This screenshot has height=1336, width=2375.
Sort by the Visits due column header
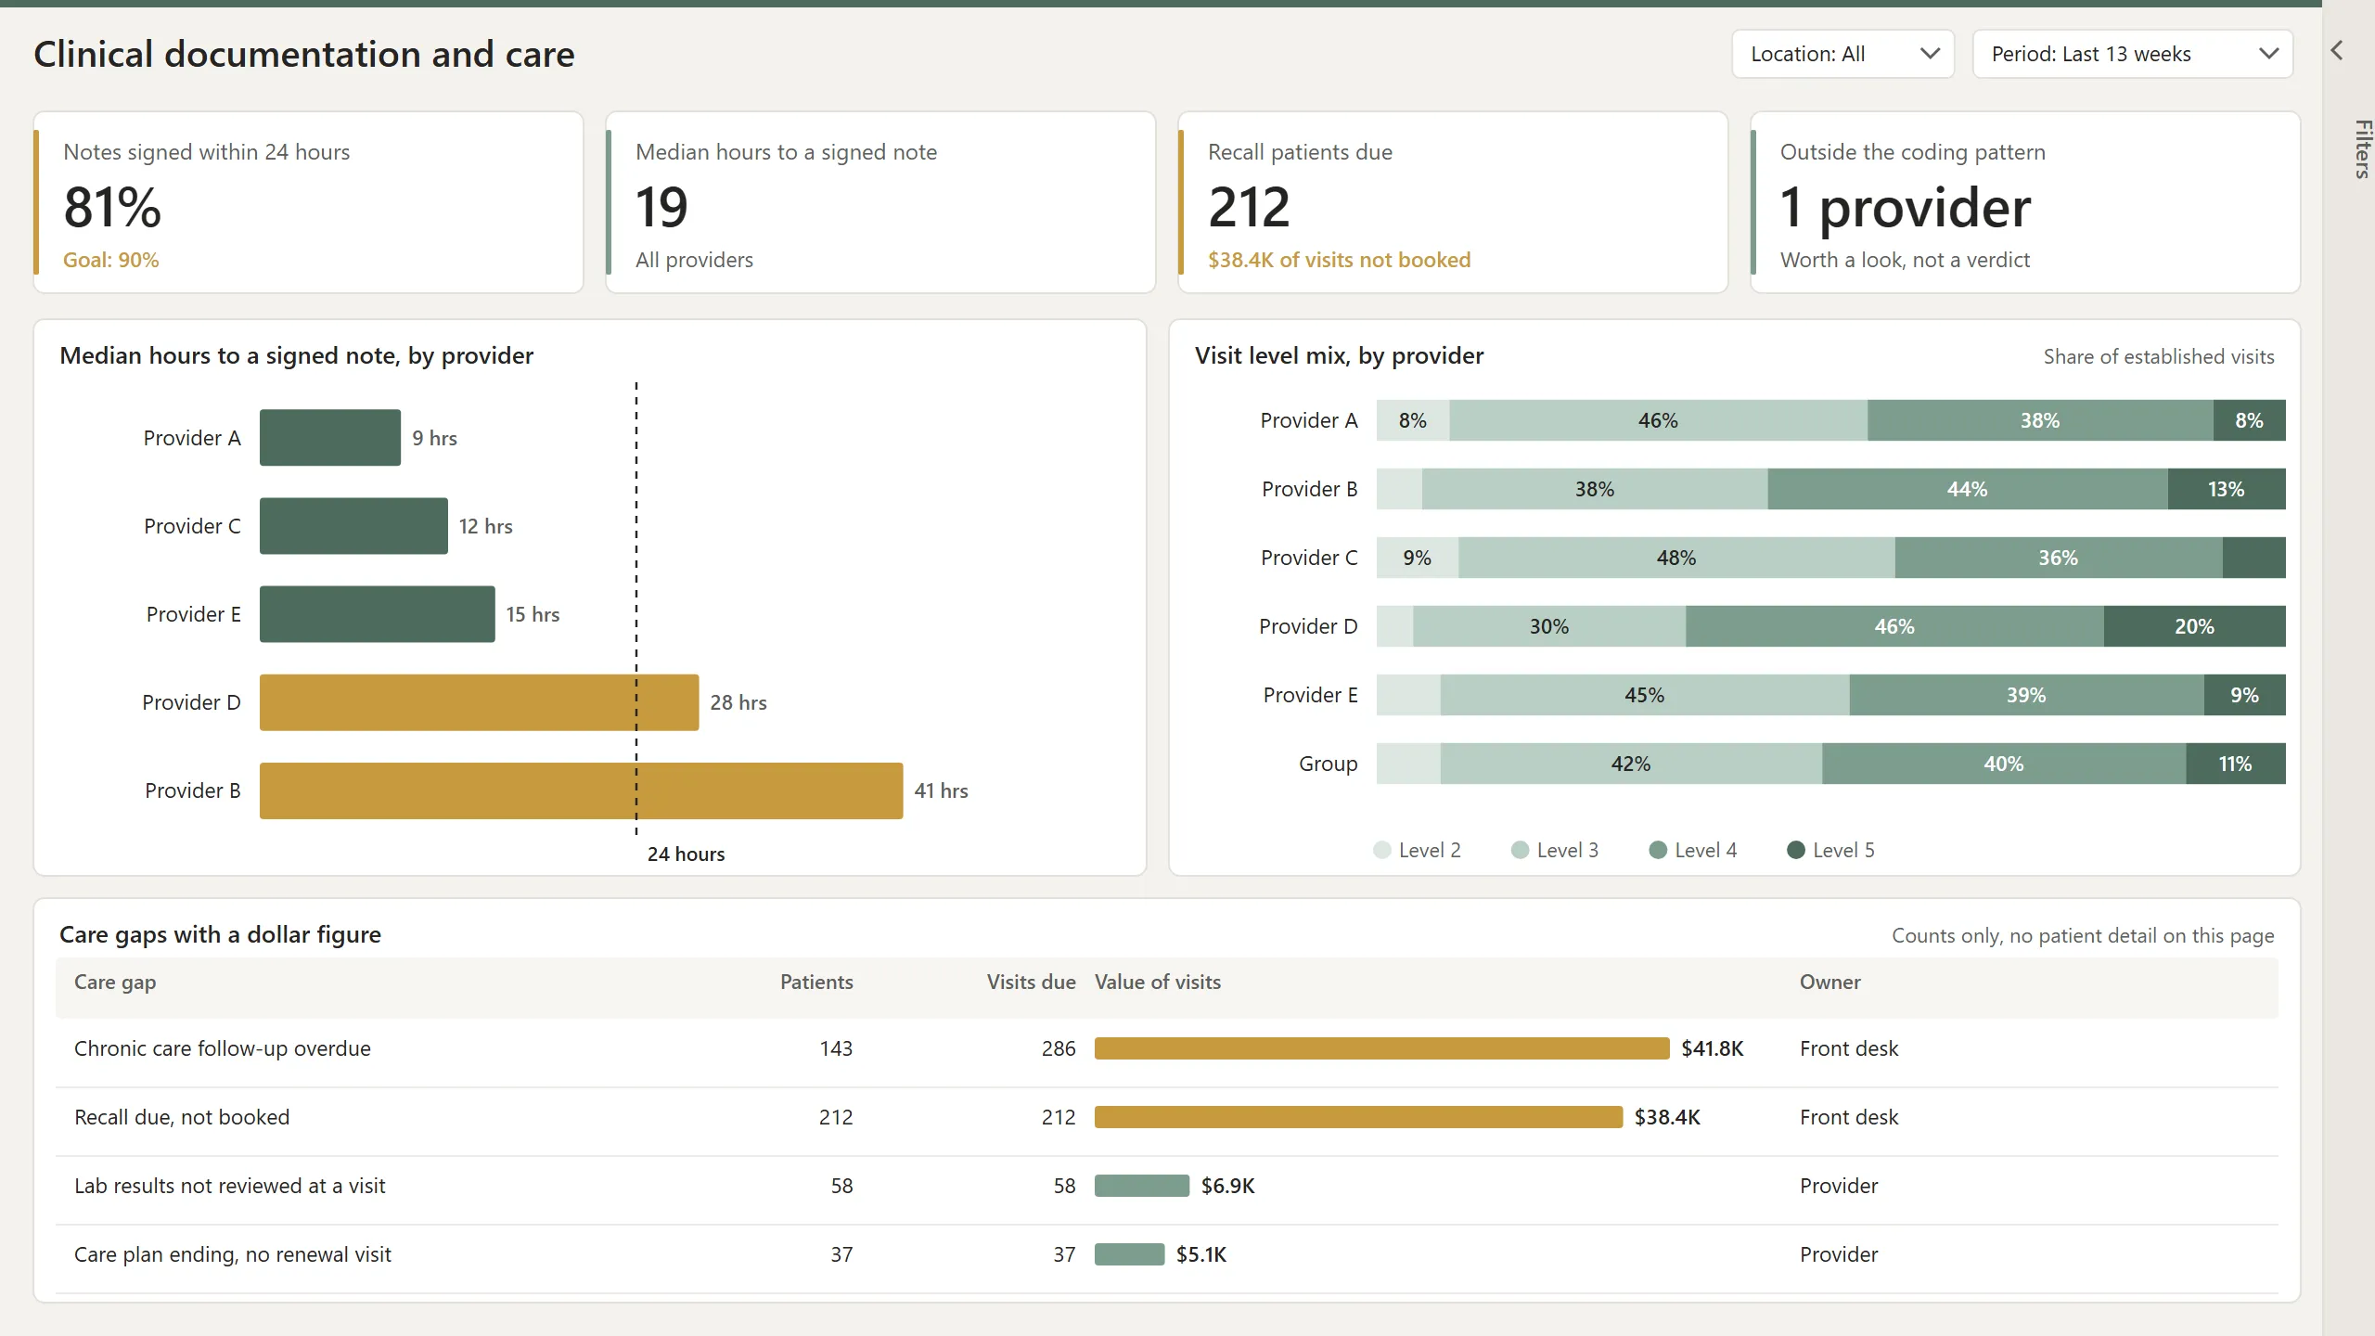coord(1031,982)
